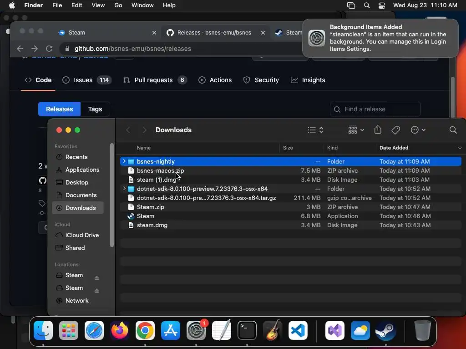The width and height of the screenshot is (466, 349).
Task: Expand the bsnes-nightly folder
Action: click(x=124, y=161)
